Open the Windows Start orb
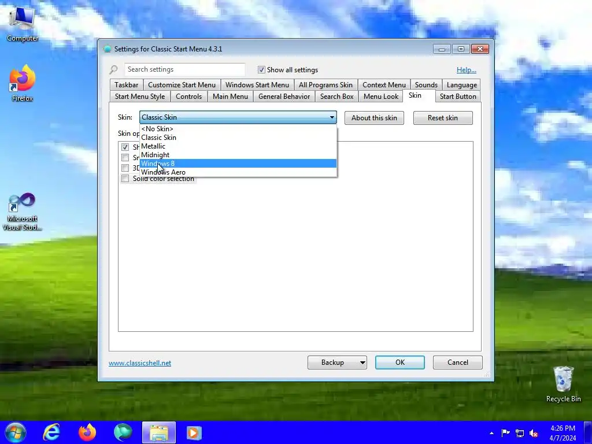The width and height of the screenshot is (592, 444). pos(16,432)
